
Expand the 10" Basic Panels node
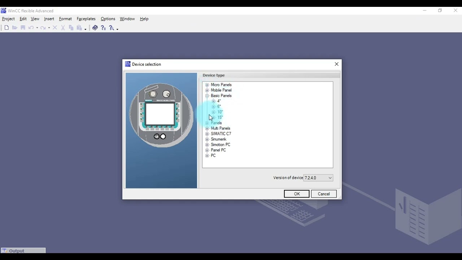[x=214, y=112]
